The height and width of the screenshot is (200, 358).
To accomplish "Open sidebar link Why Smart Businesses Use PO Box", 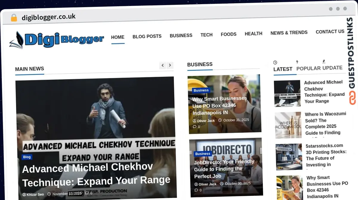I will click(x=327, y=187).
